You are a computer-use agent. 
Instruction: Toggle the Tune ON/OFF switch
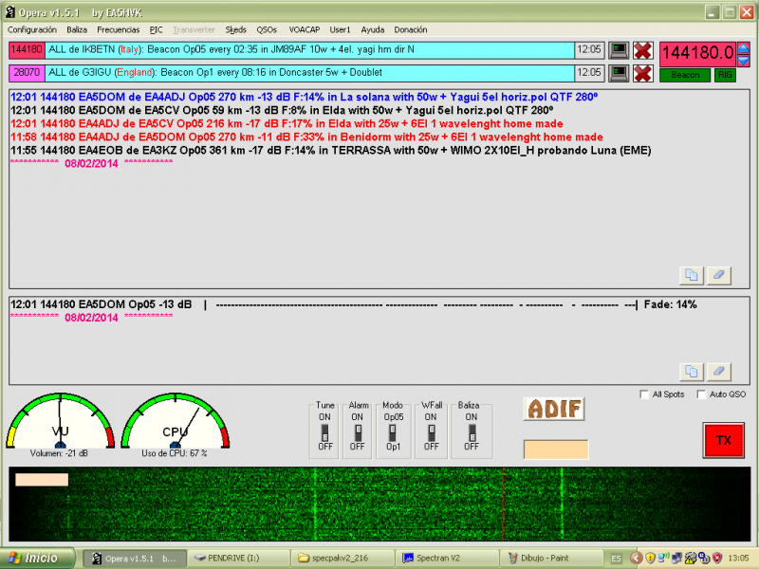click(x=324, y=431)
